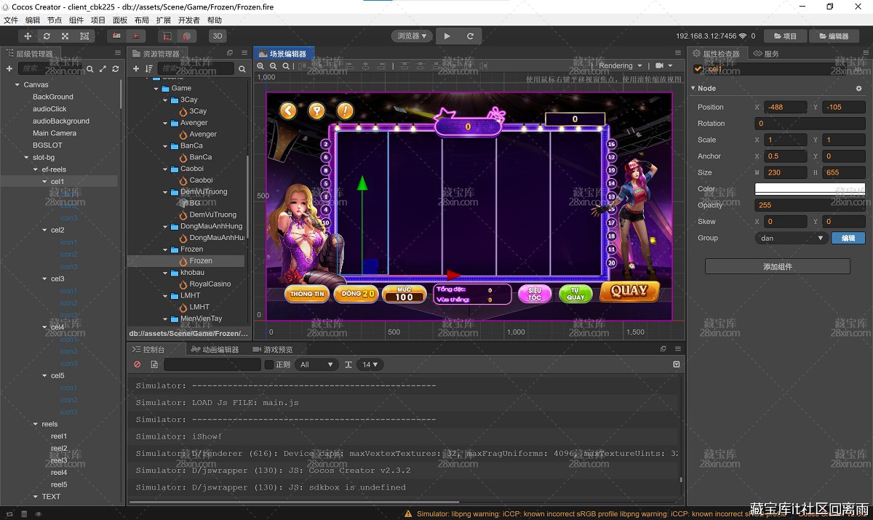Switch to the 动画编辑器 tab
The width and height of the screenshot is (873, 520).
pyautogui.click(x=215, y=350)
